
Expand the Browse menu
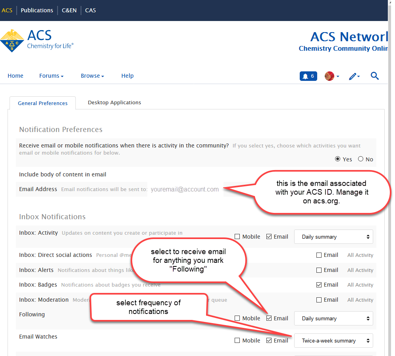pos(92,76)
